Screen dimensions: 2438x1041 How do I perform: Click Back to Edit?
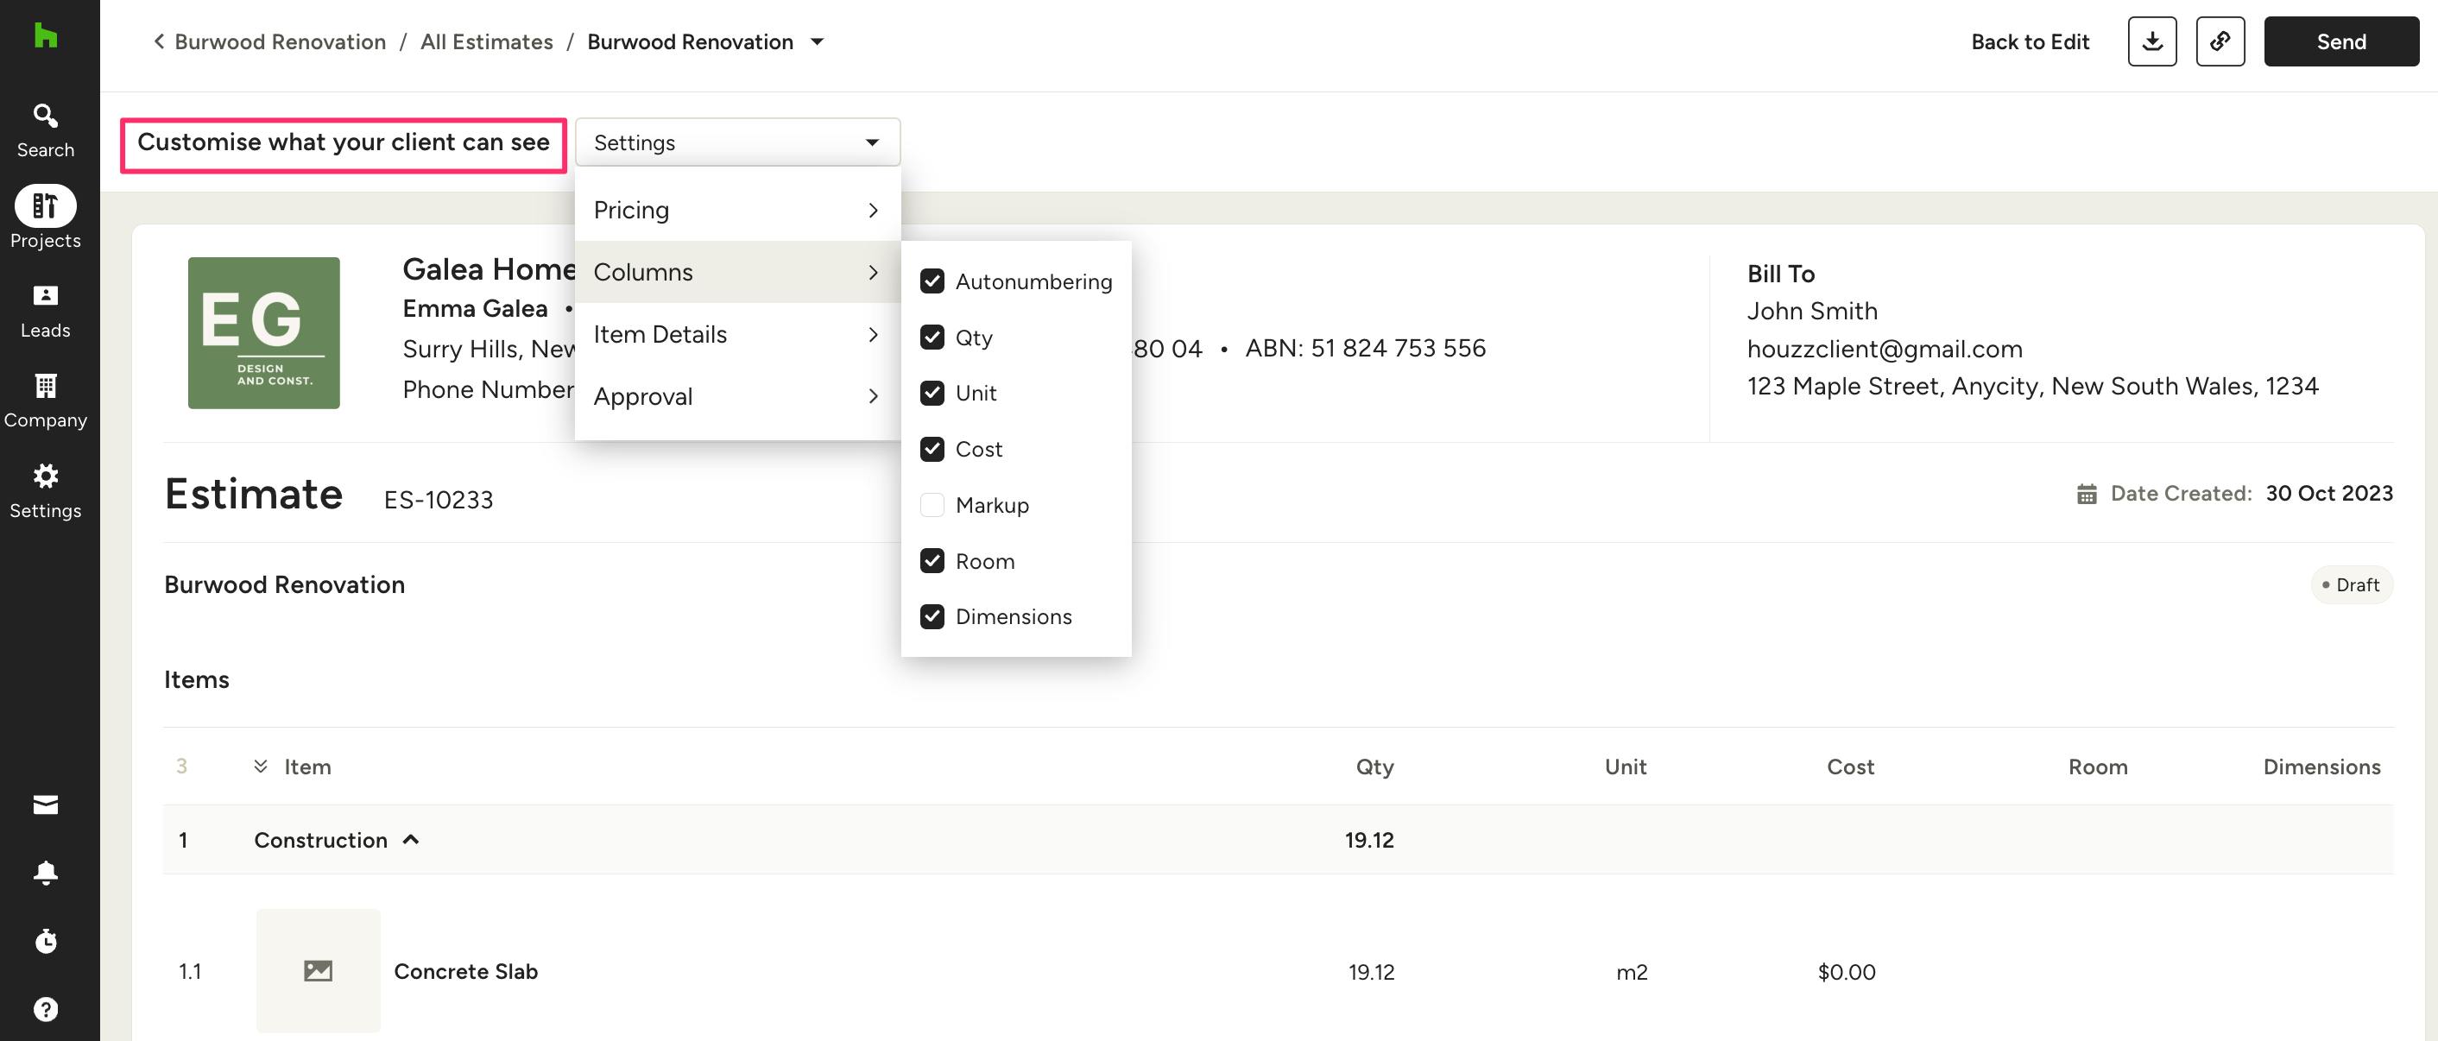[2029, 41]
